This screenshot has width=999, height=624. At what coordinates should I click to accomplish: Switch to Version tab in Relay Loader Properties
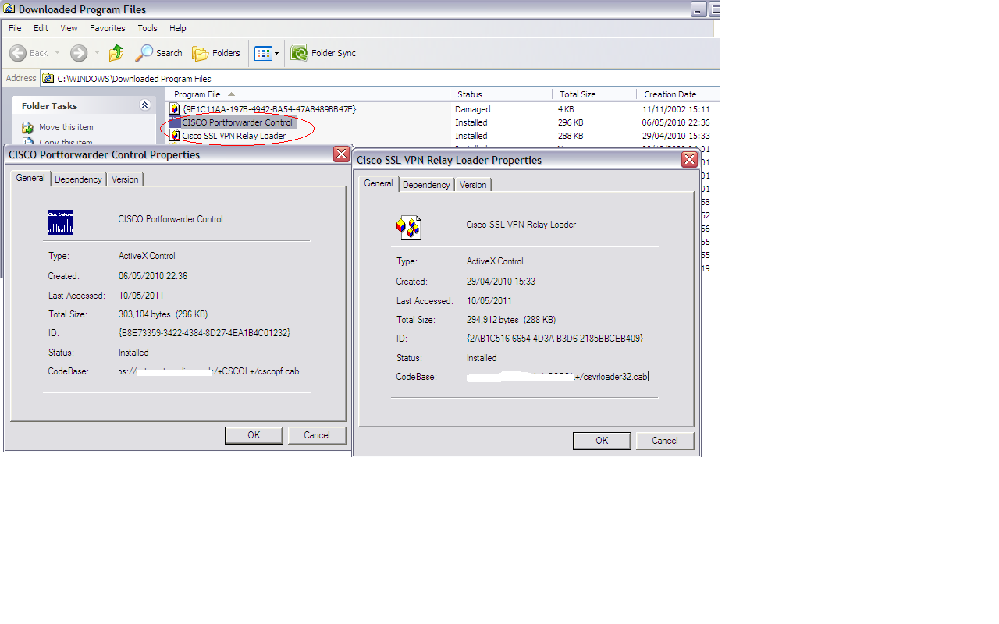click(473, 185)
